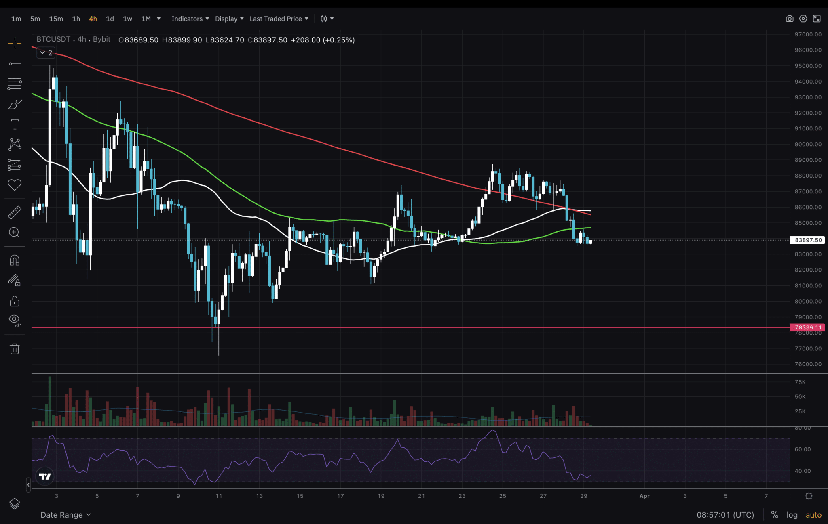
Task: Switch to the 5m timeframe
Action: pos(35,19)
